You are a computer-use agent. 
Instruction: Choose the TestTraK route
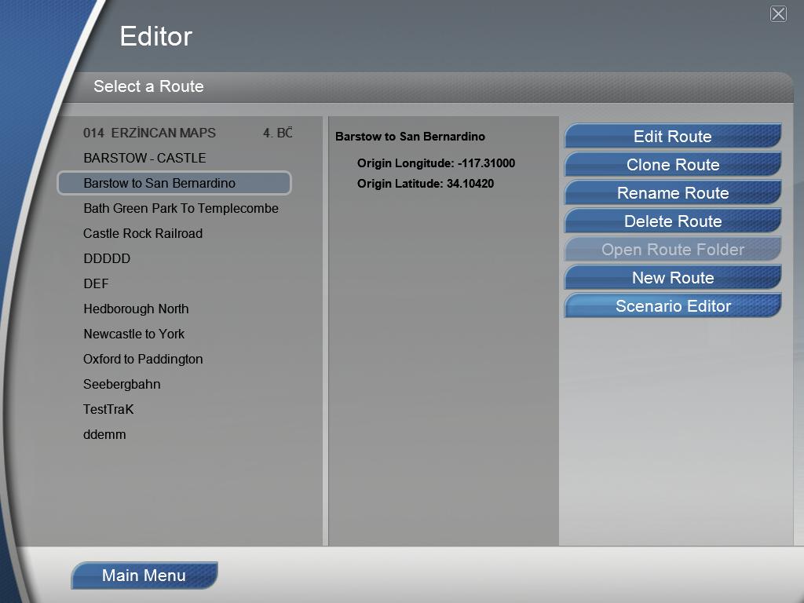click(x=174, y=409)
